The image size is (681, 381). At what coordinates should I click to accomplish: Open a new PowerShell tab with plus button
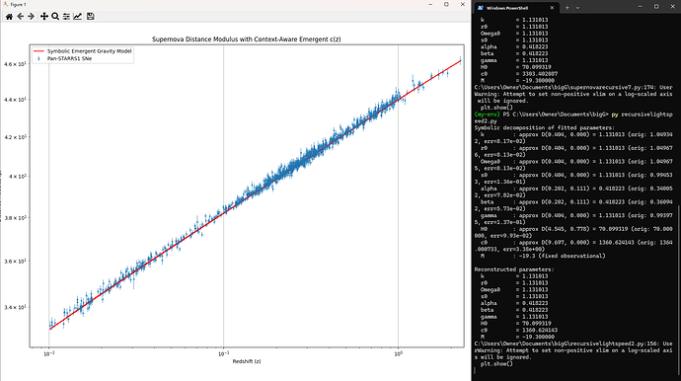coord(567,8)
